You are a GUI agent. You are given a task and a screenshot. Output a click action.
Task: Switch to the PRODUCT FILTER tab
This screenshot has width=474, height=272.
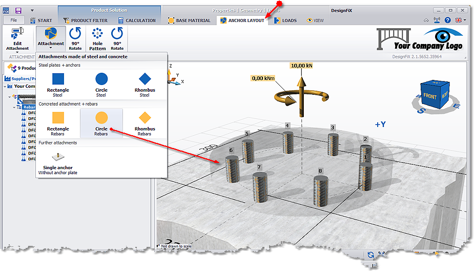click(x=85, y=20)
